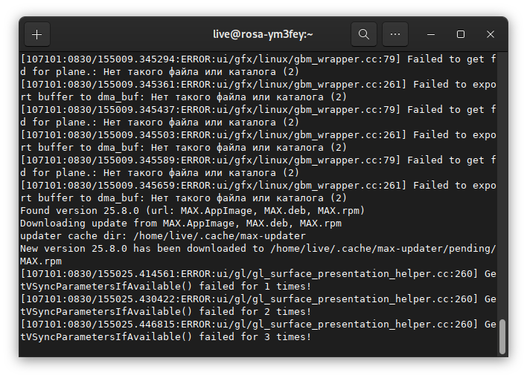
Task: Click the /home/live/.cache/max-updater/pending/ path text
Action: click(x=383, y=249)
